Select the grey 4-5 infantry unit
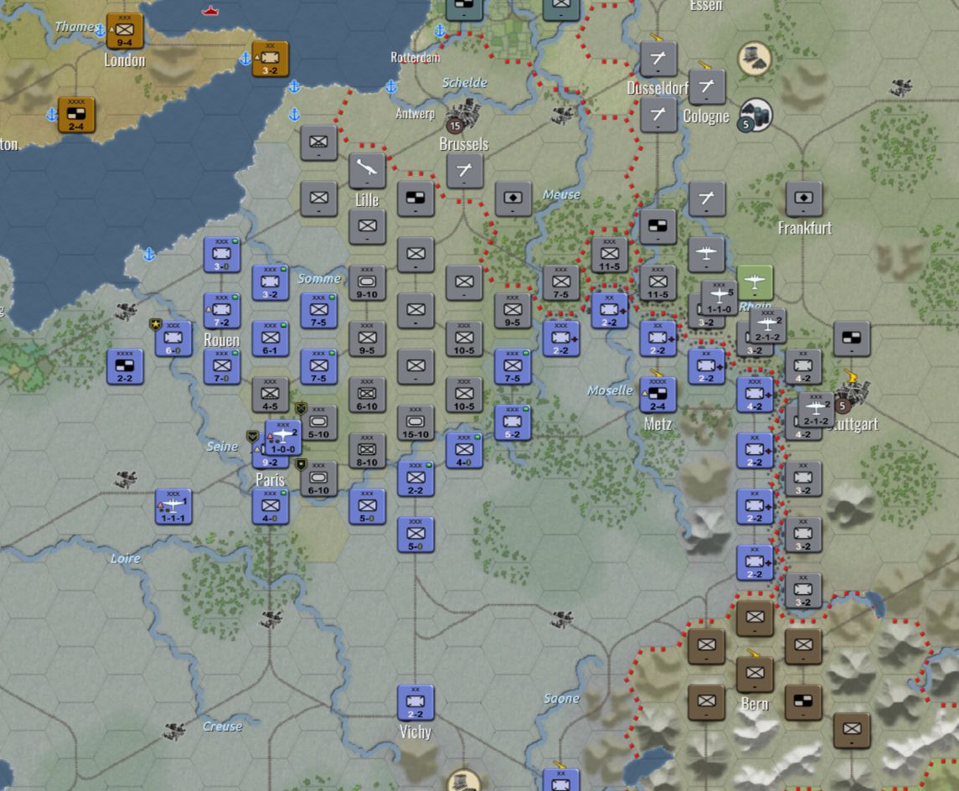959x791 pixels. [x=271, y=395]
